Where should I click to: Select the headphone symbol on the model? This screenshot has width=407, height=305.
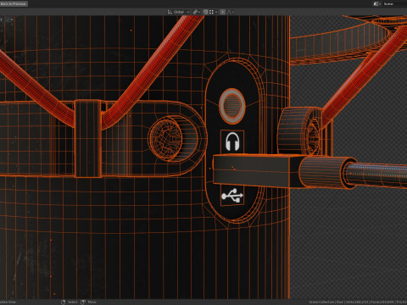click(x=232, y=141)
